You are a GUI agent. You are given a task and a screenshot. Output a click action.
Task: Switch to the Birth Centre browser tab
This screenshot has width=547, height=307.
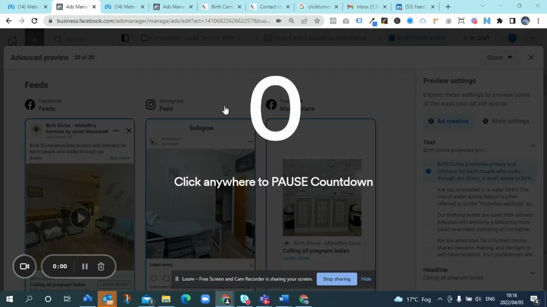coord(222,7)
